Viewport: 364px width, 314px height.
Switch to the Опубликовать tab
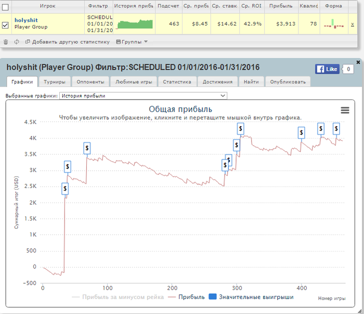point(288,82)
